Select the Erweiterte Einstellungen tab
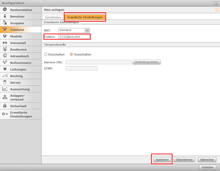 [x=85, y=17]
